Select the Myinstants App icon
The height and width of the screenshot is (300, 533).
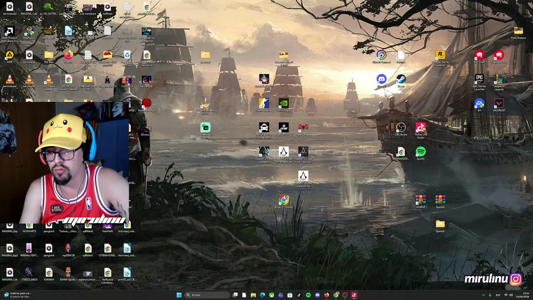click(147, 105)
